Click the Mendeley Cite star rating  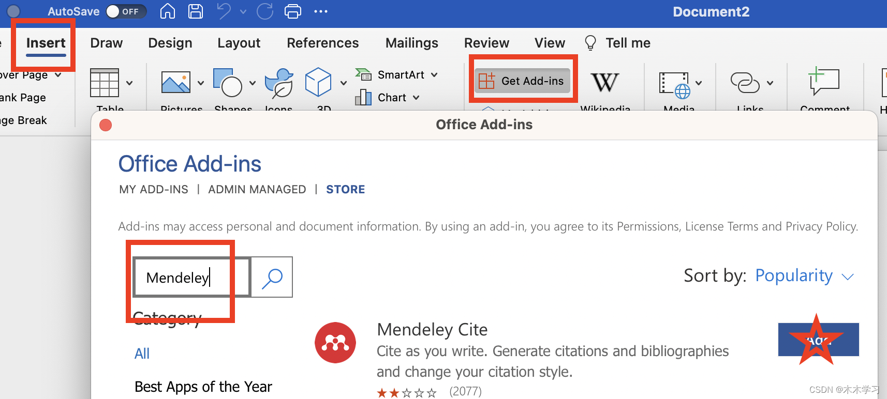[x=407, y=393]
